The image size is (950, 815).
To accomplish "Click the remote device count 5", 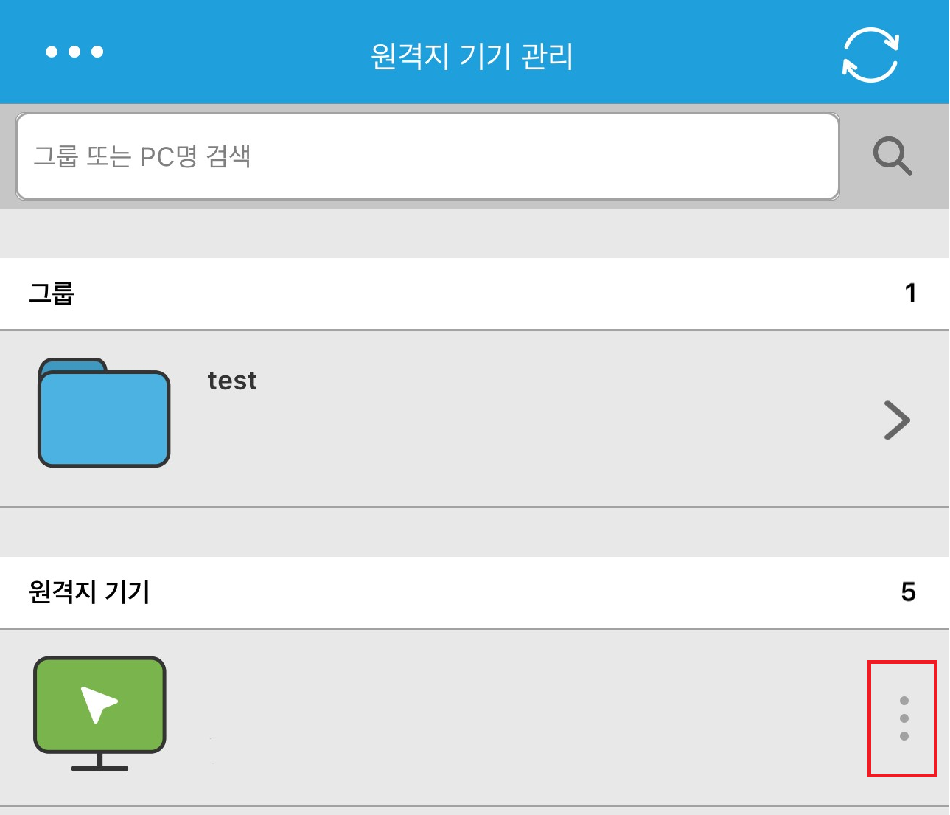I will click(x=908, y=592).
